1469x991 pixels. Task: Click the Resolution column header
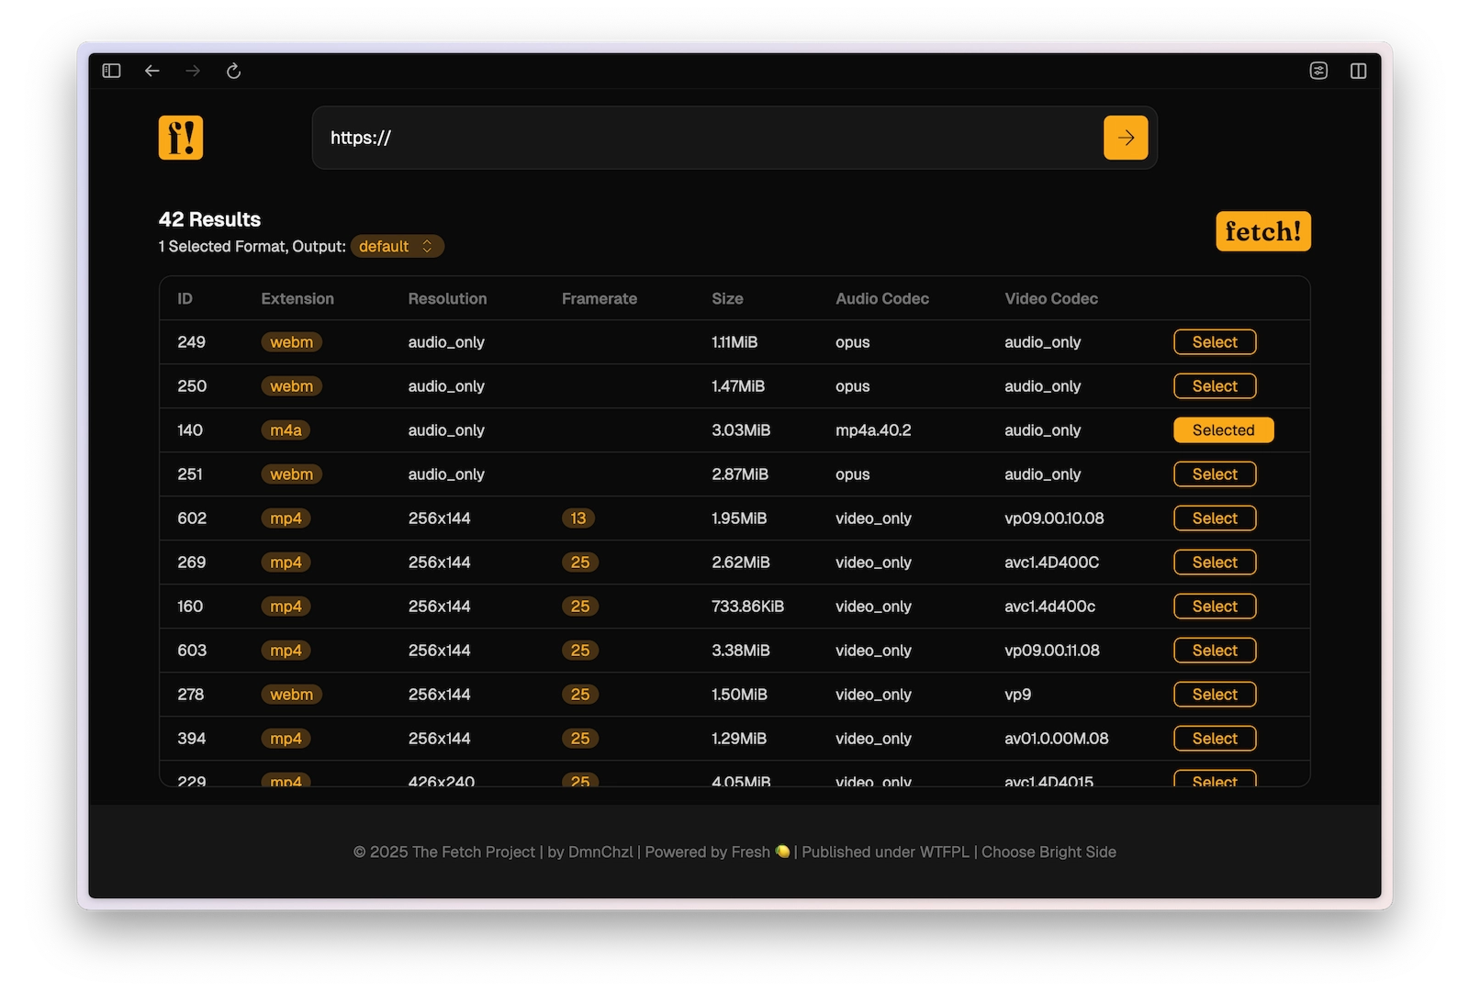[447, 299]
